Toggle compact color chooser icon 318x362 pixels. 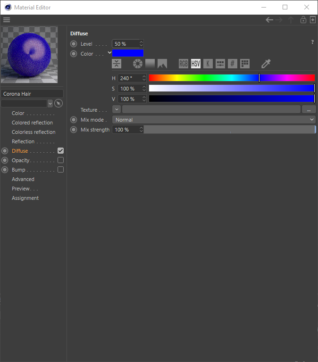pyautogui.click(x=117, y=64)
